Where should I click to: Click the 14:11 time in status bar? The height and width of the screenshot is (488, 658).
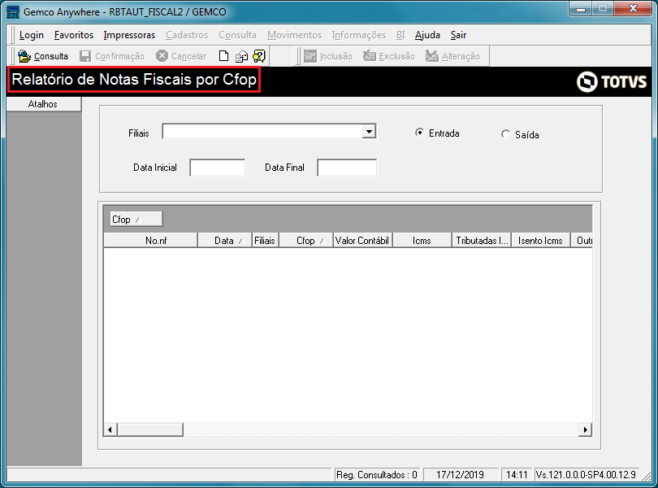click(x=517, y=474)
